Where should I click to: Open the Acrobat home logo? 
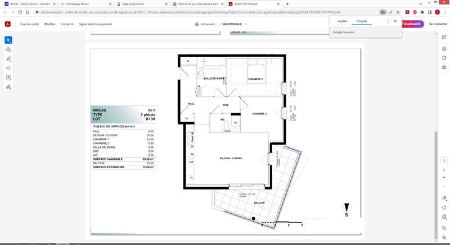pos(8,24)
